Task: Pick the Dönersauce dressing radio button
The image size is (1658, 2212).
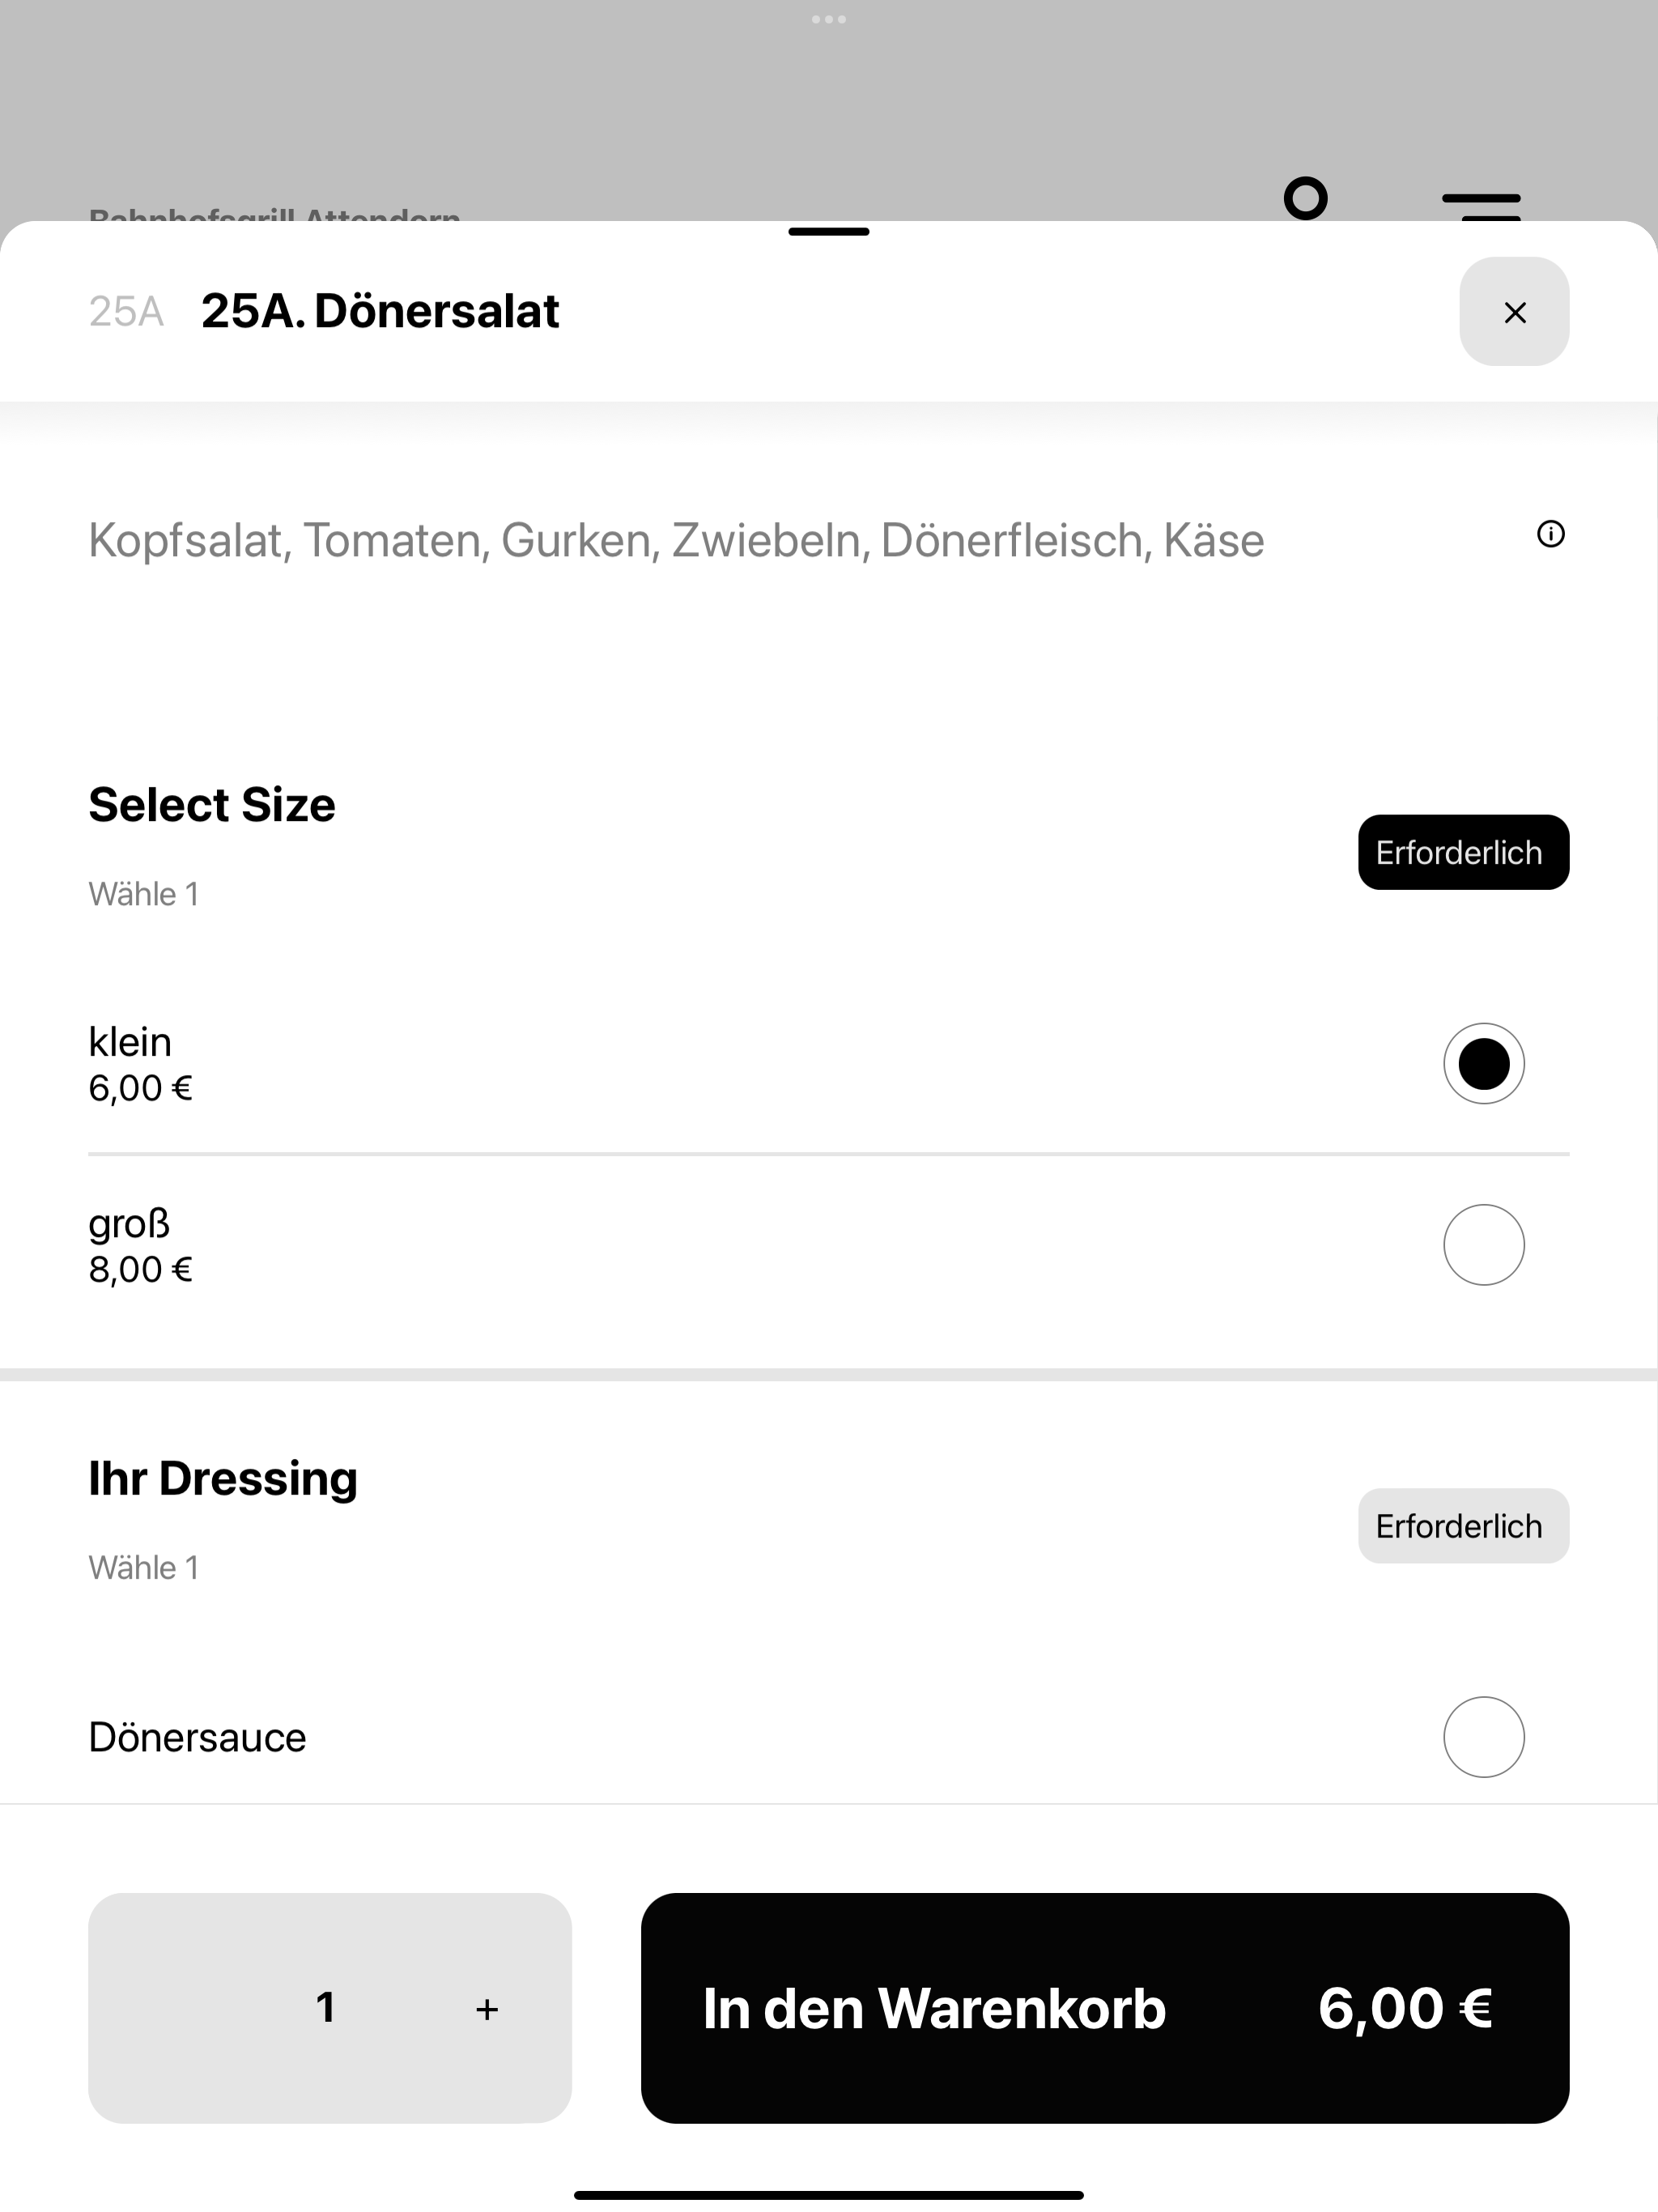Action: point(1483,1737)
